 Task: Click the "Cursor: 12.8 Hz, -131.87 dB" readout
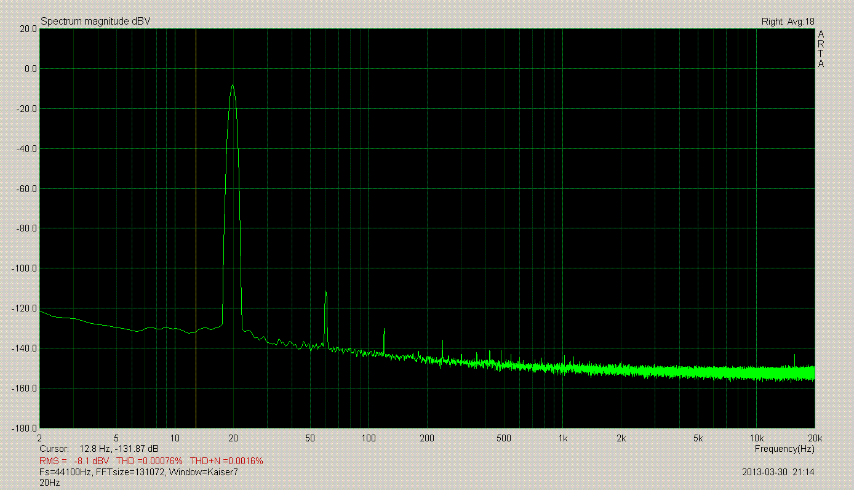point(99,449)
